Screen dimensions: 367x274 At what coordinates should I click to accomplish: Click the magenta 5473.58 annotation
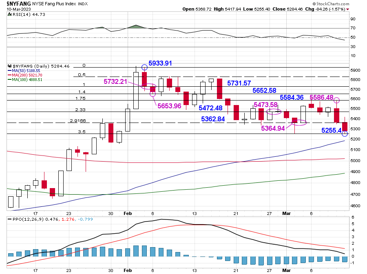(265, 105)
